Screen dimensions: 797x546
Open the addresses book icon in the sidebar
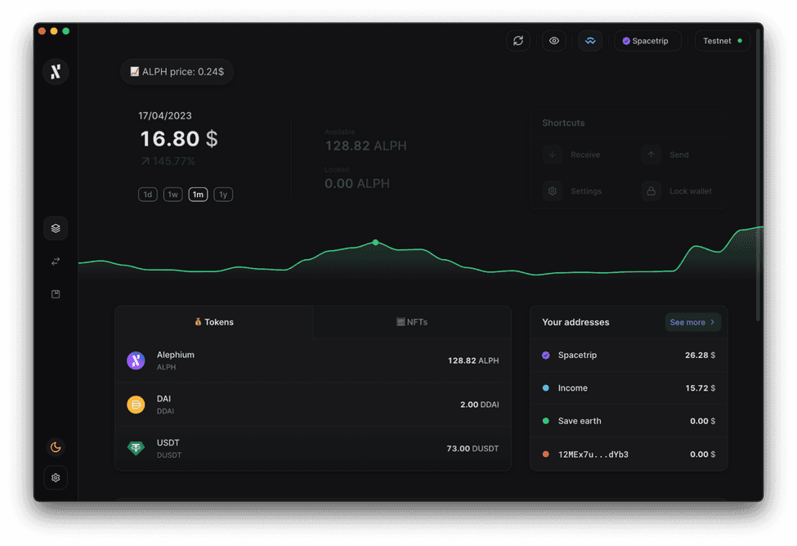pyautogui.click(x=56, y=294)
